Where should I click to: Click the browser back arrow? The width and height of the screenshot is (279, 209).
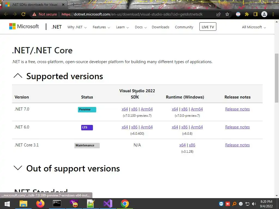pyautogui.click(x=6, y=14)
